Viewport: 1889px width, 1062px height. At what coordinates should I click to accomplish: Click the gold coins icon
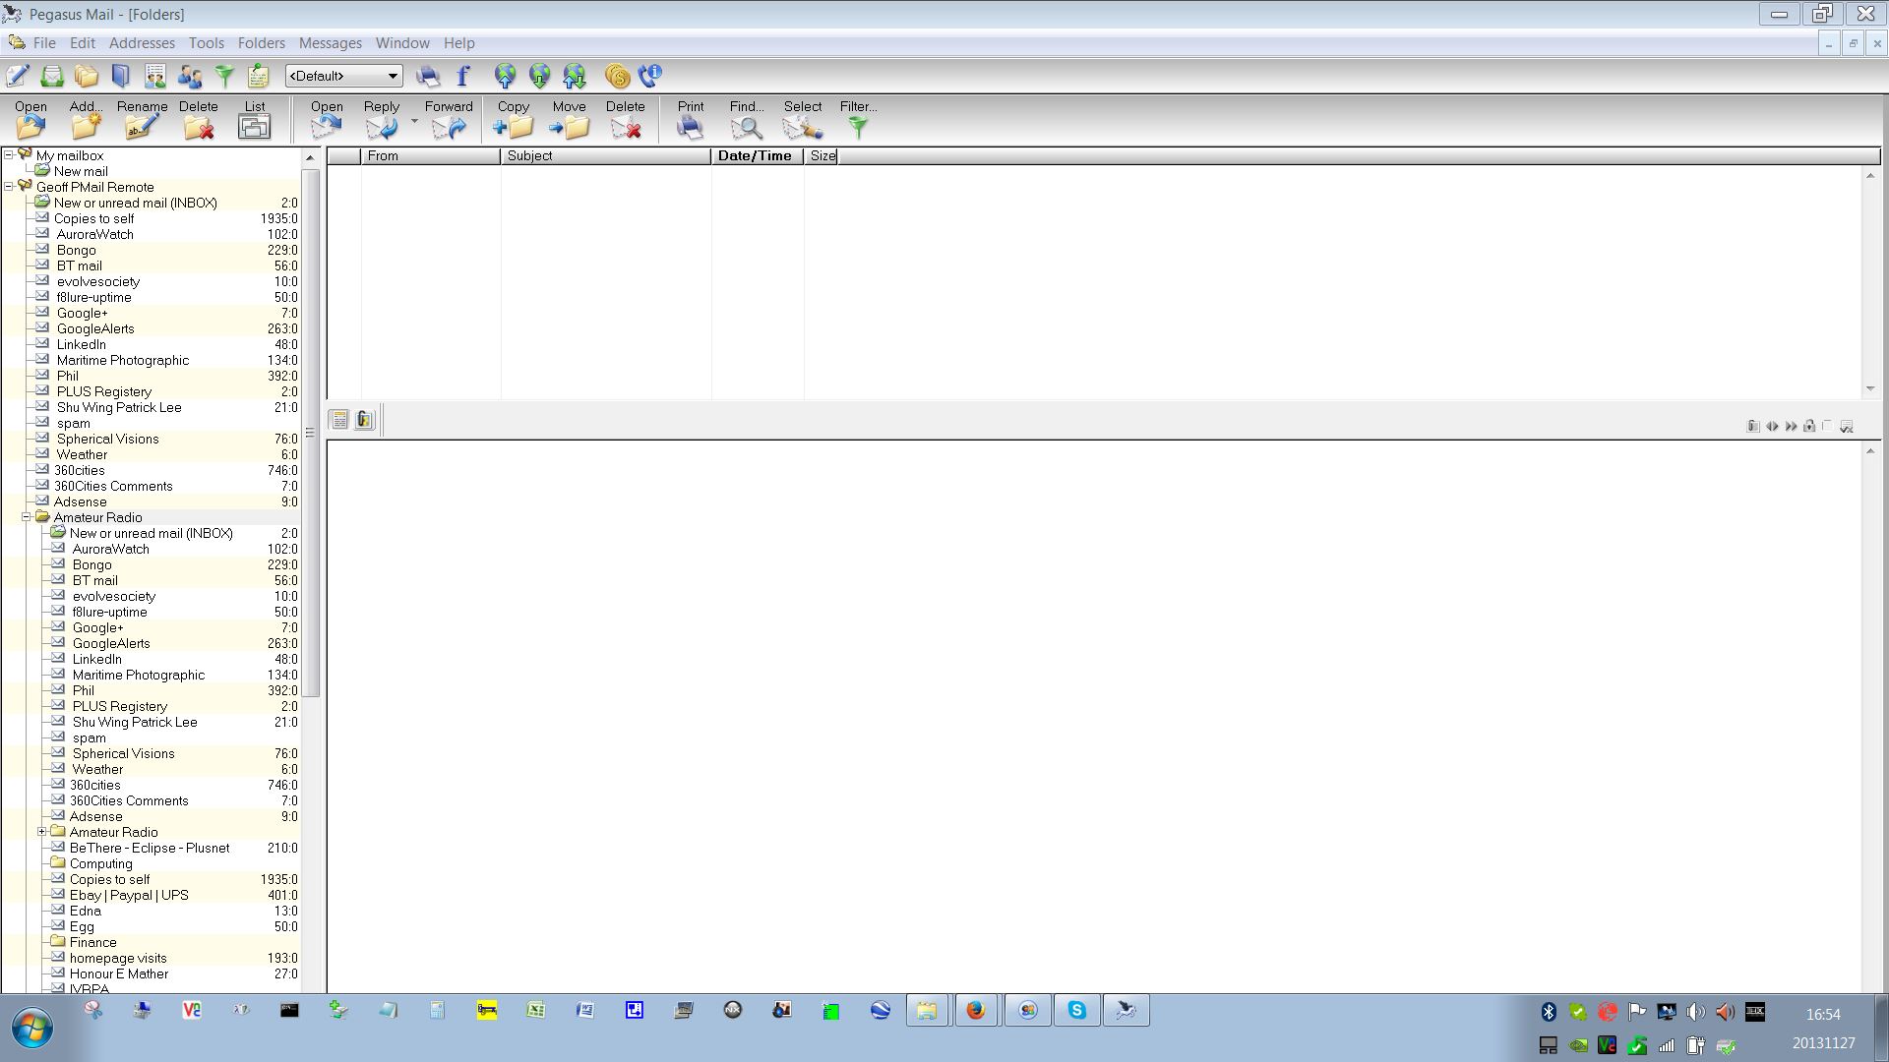click(x=617, y=76)
